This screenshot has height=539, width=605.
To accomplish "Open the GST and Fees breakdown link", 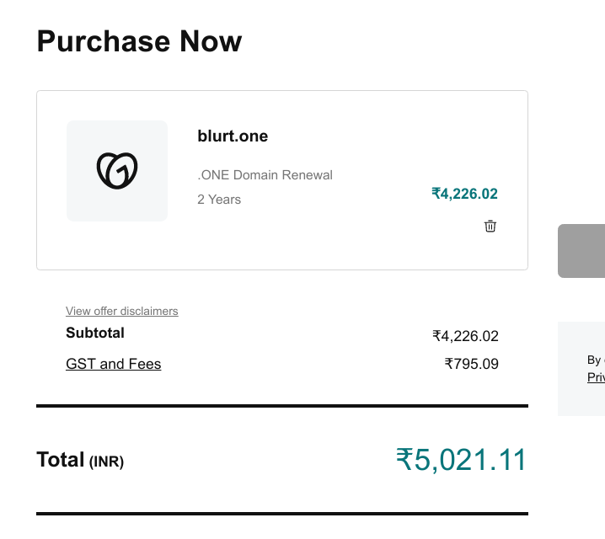I will (x=114, y=364).
